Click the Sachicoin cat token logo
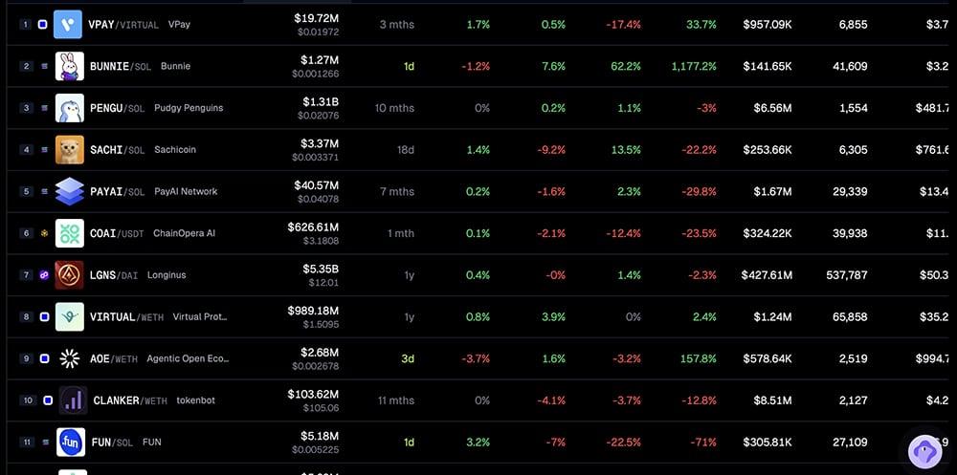This screenshot has width=957, height=475. click(69, 150)
